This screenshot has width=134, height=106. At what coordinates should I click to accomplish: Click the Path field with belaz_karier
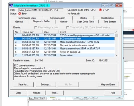click(41, 10)
